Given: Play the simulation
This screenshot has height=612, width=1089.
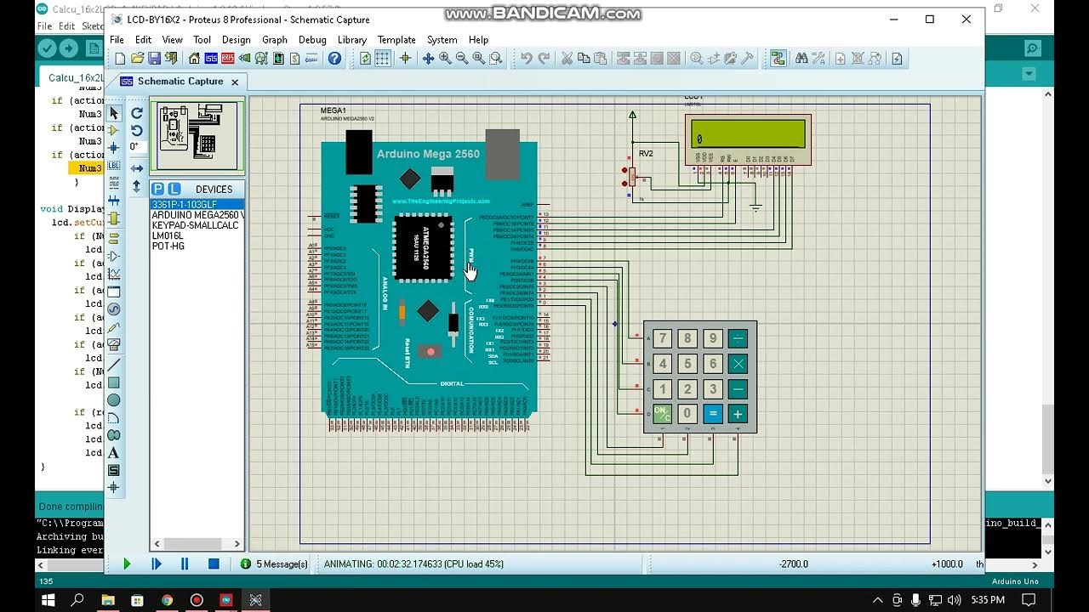Looking at the screenshot, I should pos(127,564).
